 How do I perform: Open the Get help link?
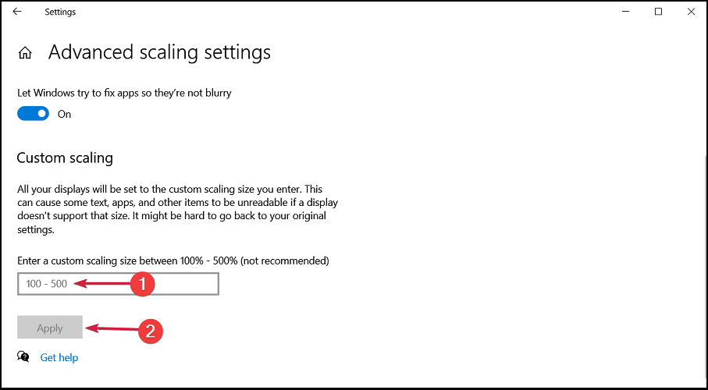coord(59,357)
